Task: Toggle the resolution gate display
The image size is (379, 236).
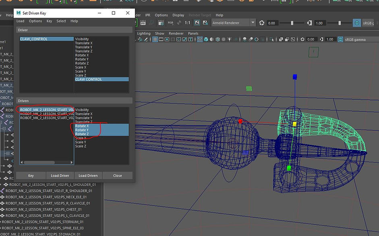Action: click(167, 39)
